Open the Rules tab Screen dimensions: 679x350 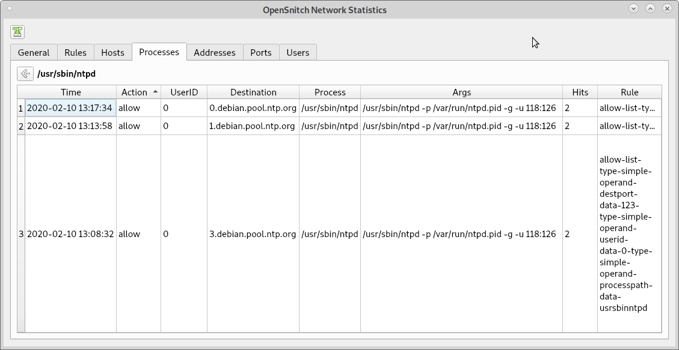click(75, 52)
